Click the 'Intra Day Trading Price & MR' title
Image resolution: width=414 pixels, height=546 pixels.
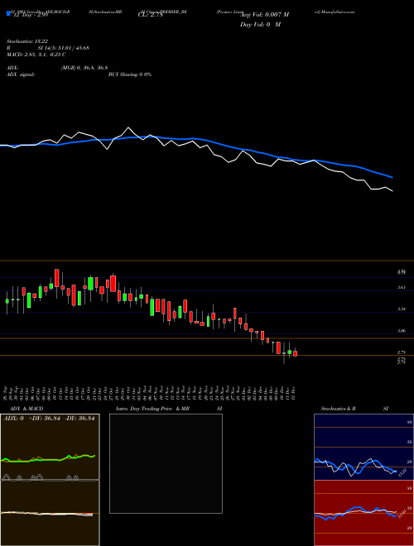[x=152, y=409]
